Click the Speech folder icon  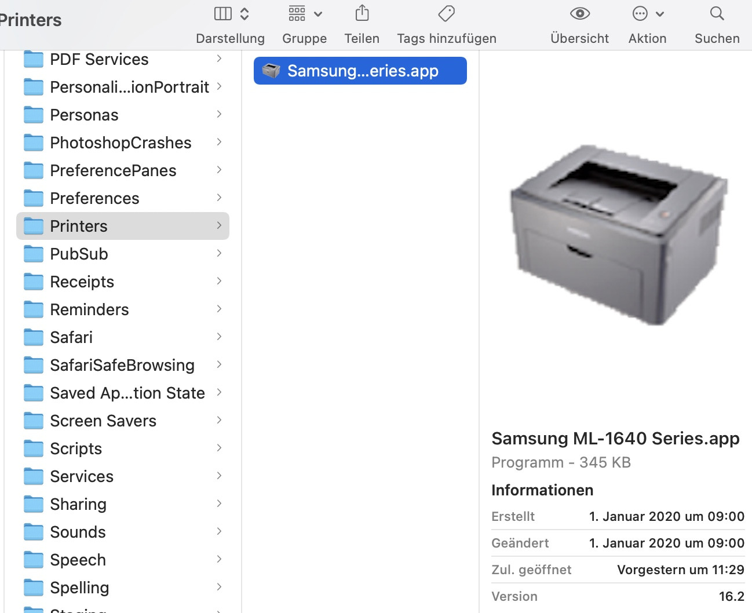click(34, 560)
